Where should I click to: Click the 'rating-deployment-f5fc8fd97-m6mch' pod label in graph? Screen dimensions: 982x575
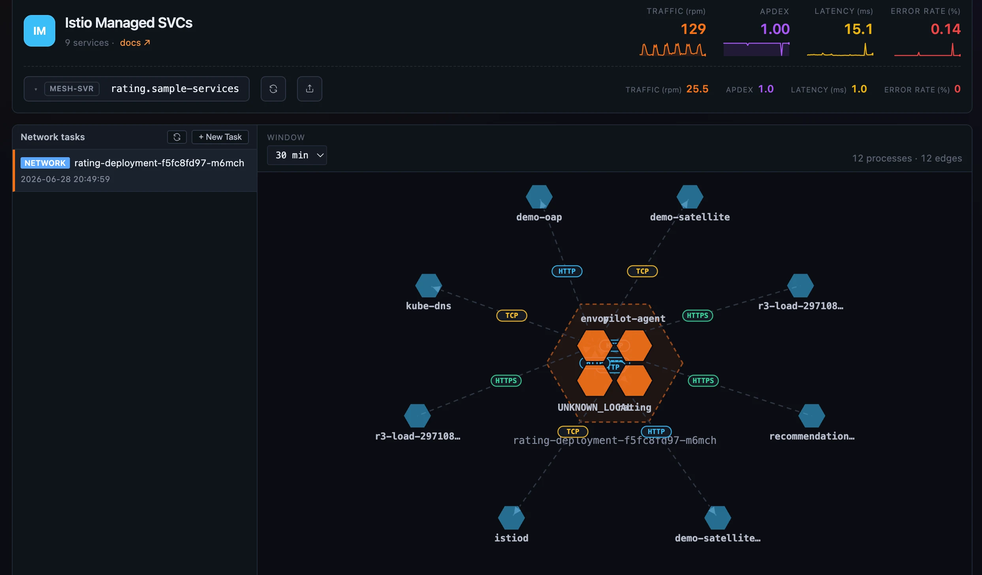615,440
